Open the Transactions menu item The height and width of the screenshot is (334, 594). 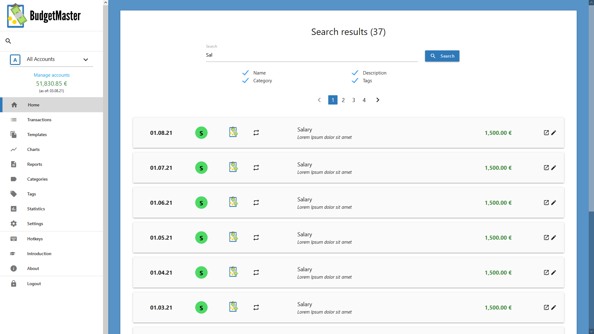(52, 120)
